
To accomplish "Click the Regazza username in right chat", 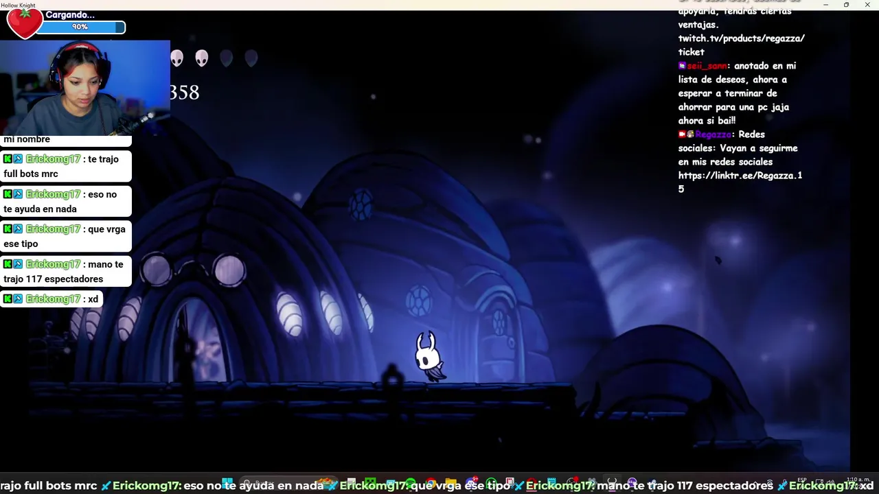I will tap(714, 134).
